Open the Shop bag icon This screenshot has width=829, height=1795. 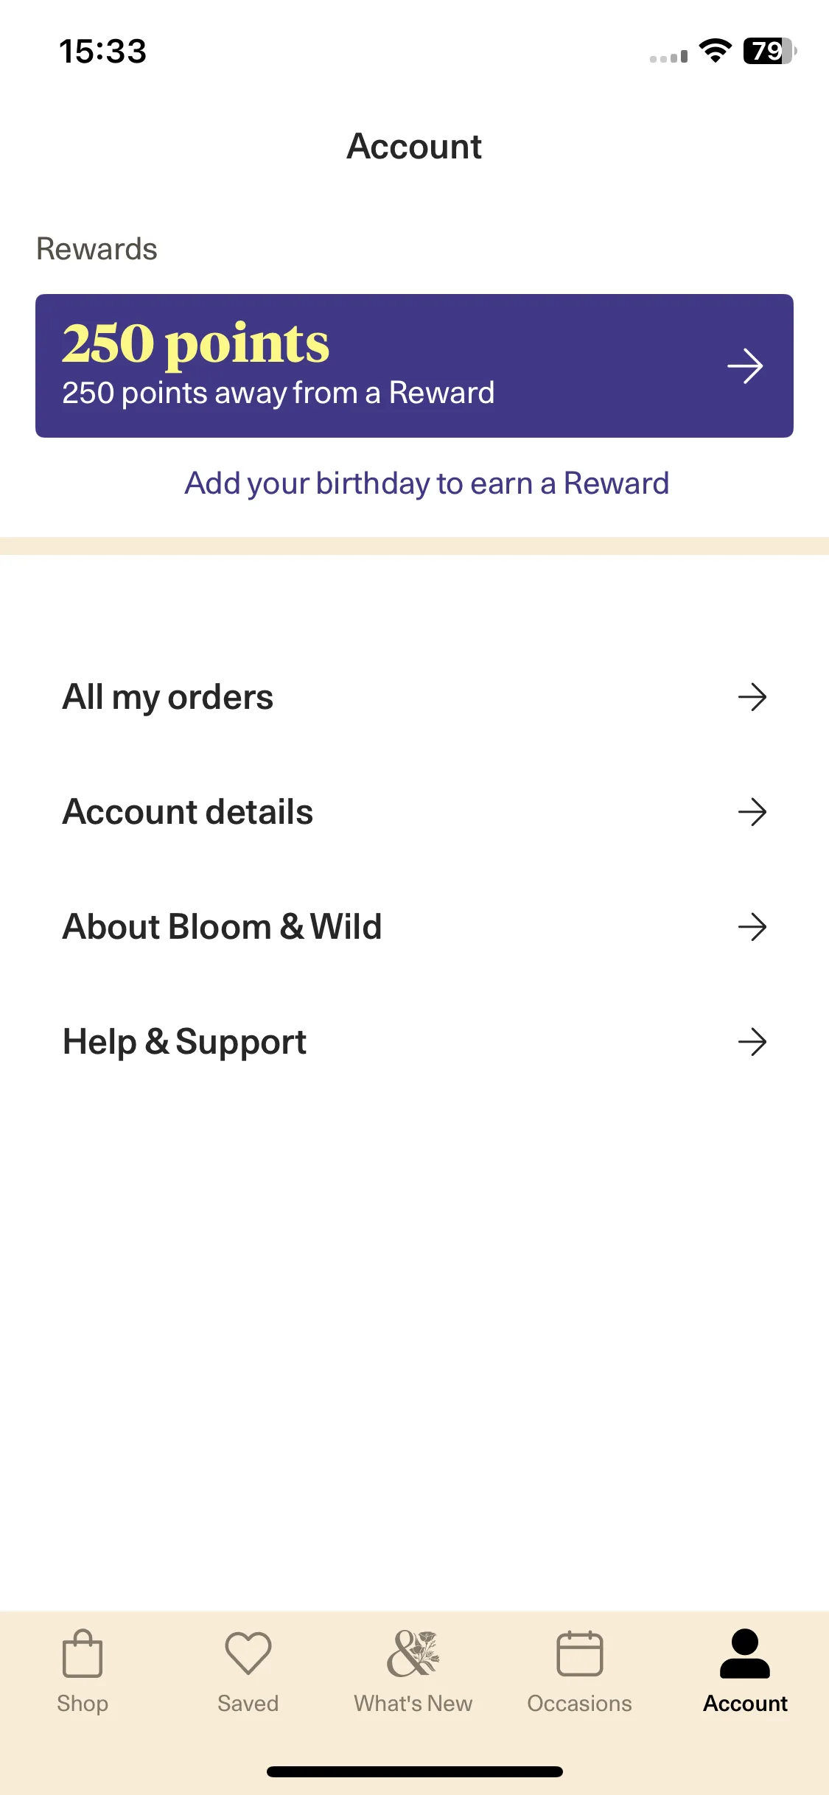83,1653
